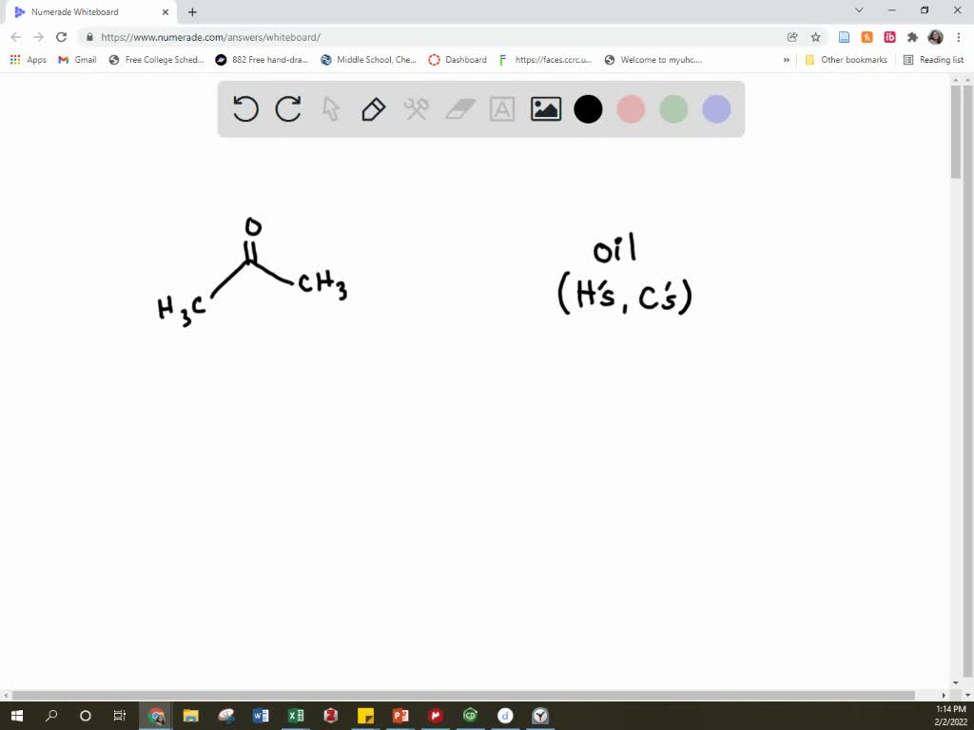Screen dimensions: 974x730
Task: Select the Eraser tool
Action: 458,109
